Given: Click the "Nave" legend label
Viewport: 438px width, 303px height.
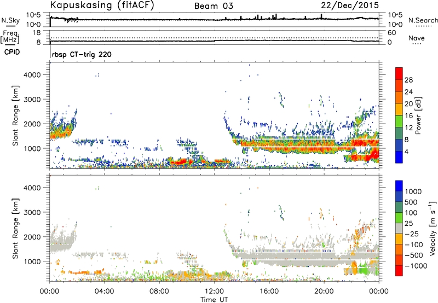Looking at the screenshot, I should [417, 38].
